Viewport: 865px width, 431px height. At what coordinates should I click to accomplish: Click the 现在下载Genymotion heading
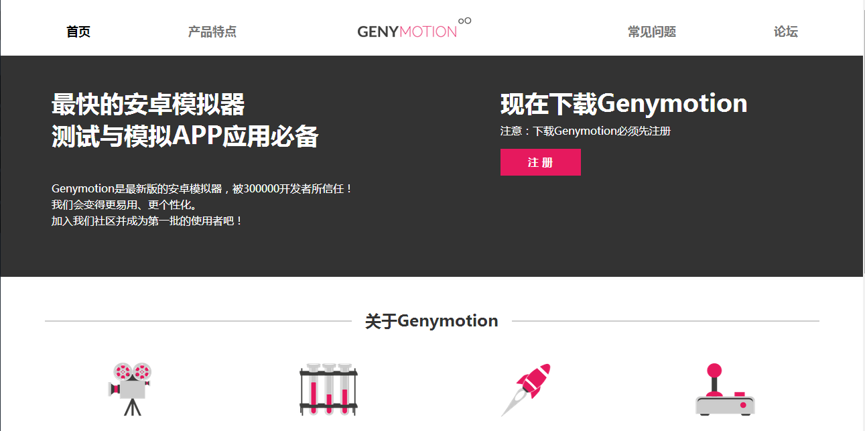point(624,103)
